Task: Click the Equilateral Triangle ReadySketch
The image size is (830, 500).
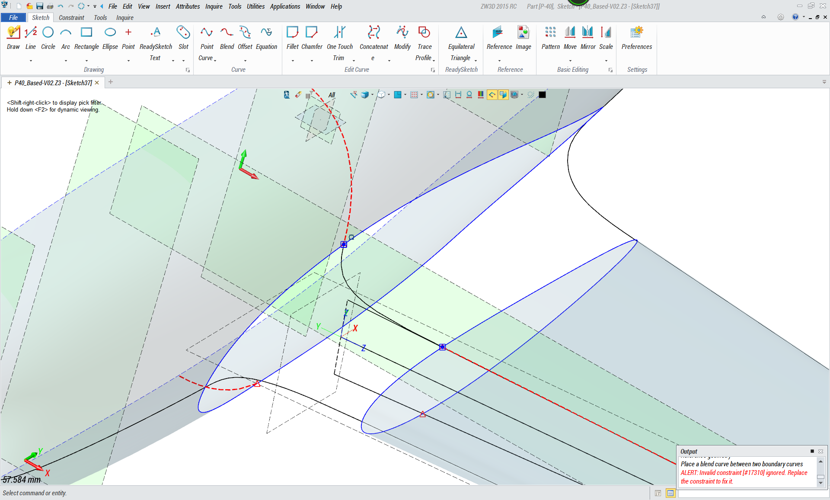Action: pos(461,33)
